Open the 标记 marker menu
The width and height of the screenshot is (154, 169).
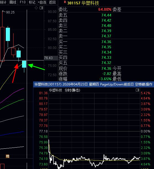32,2
